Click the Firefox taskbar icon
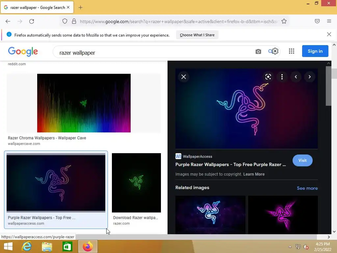This screenshot has width=337, height=253. click(88, 246)
